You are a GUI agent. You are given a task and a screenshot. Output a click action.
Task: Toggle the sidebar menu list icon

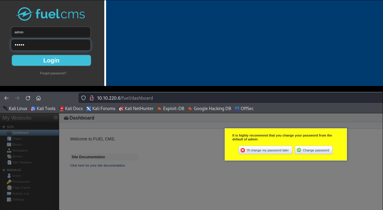(55, 117)
